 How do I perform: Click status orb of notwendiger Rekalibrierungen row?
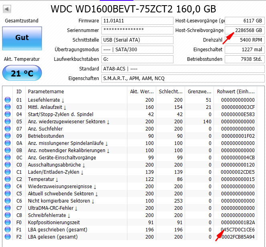pyautogui.click(x=8, y=150)
